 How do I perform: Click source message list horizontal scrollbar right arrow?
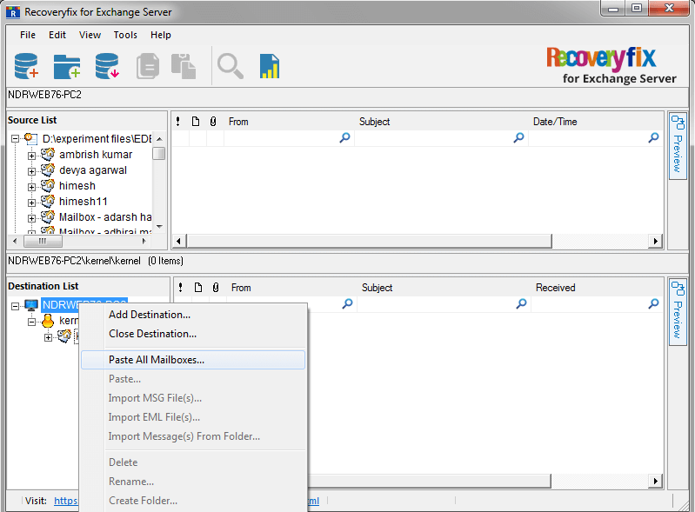[656, 241]
